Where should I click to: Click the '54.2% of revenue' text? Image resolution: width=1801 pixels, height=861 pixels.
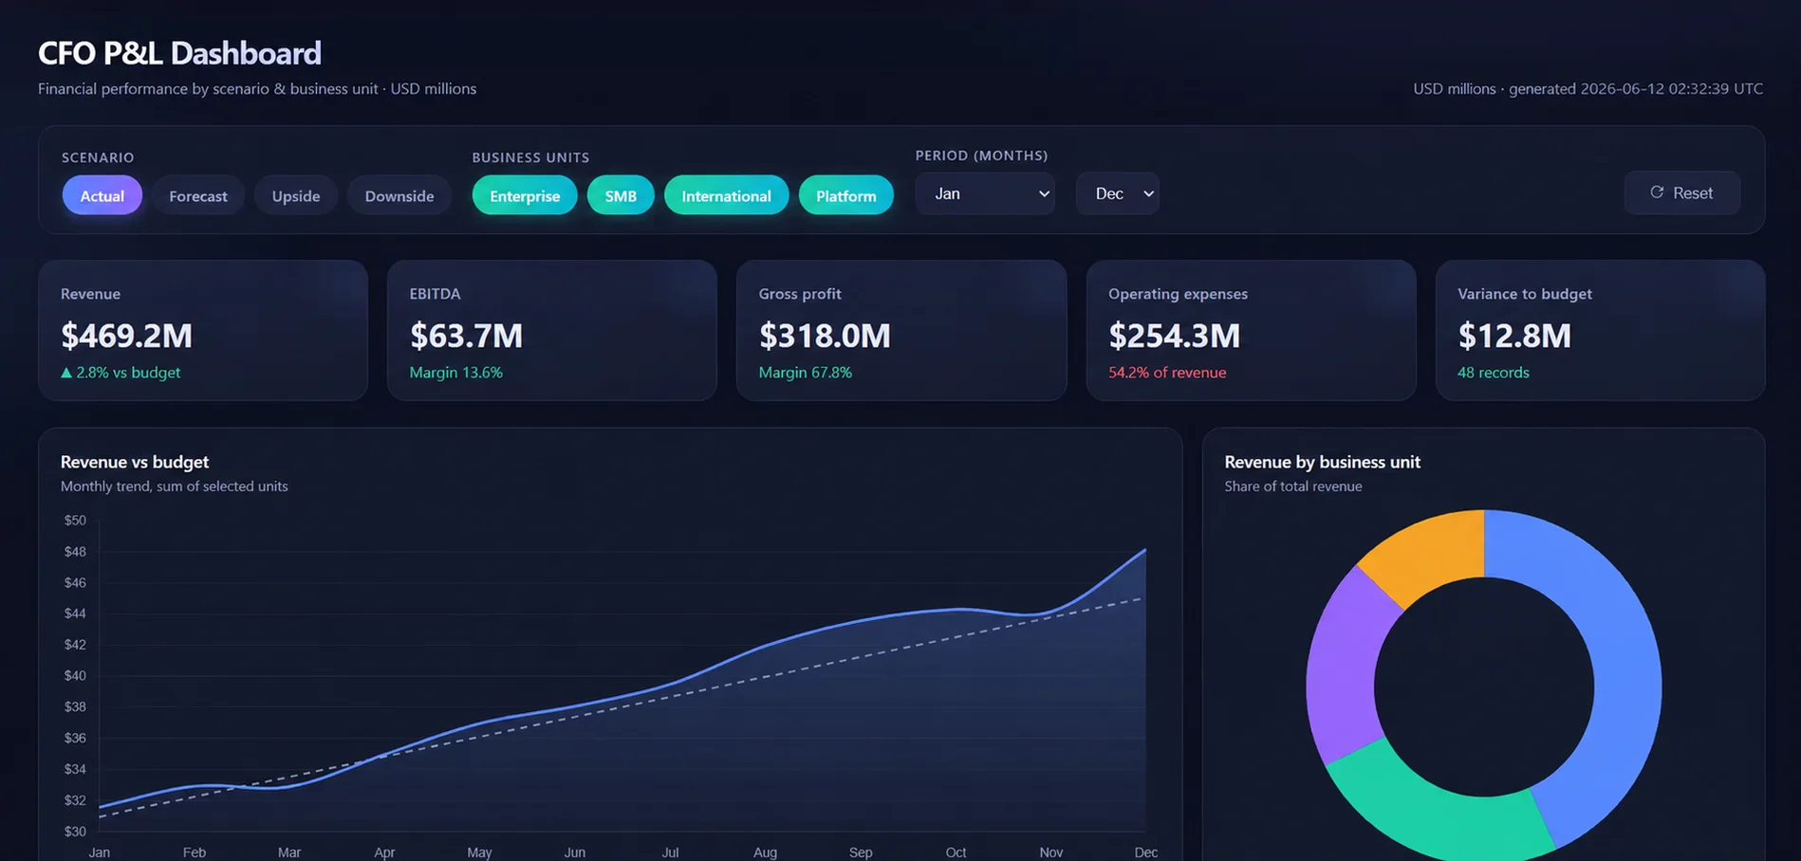1167,373
